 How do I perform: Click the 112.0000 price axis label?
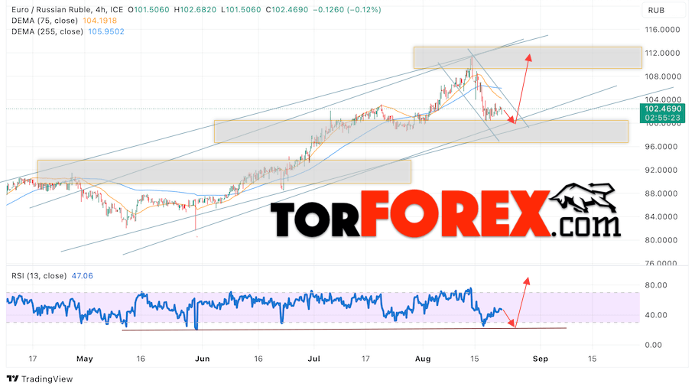point(662,54)
